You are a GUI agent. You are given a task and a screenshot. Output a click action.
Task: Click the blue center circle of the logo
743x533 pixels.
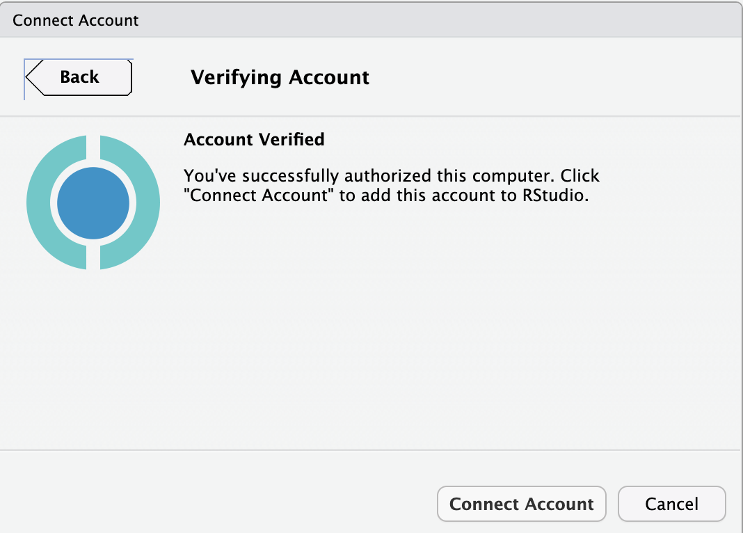point(93,203)
